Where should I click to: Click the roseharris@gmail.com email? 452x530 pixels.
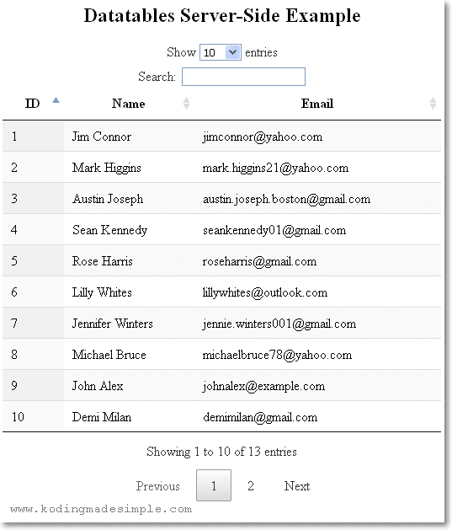(259, 261)
